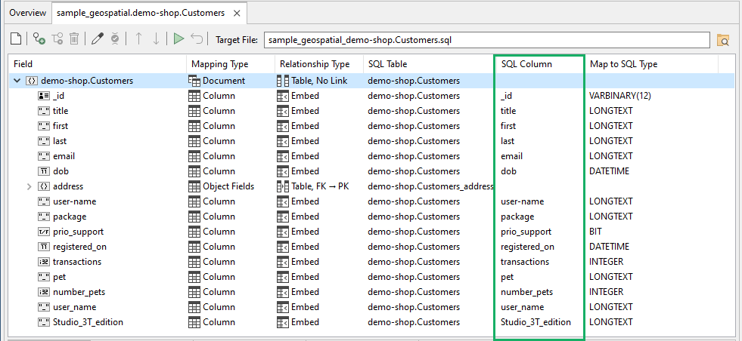Click the green run arrow icon
This screenshot has height=341, width=742.
(x=179, y=39)
